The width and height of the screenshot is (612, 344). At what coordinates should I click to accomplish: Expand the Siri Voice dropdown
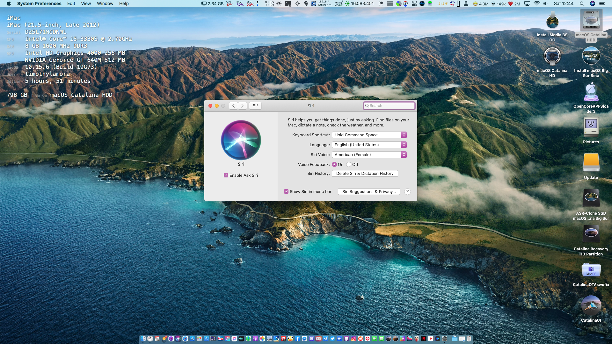point(404,154)
